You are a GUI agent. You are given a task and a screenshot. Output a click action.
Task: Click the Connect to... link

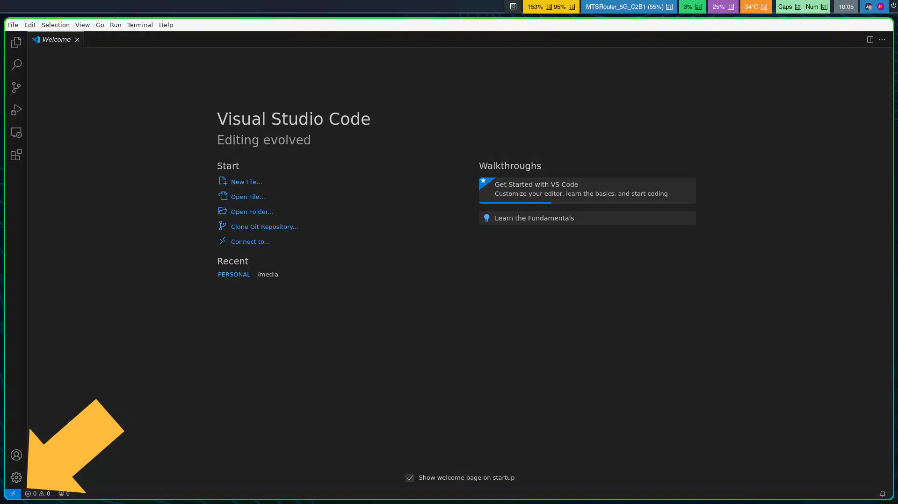[x=250, y=242]
